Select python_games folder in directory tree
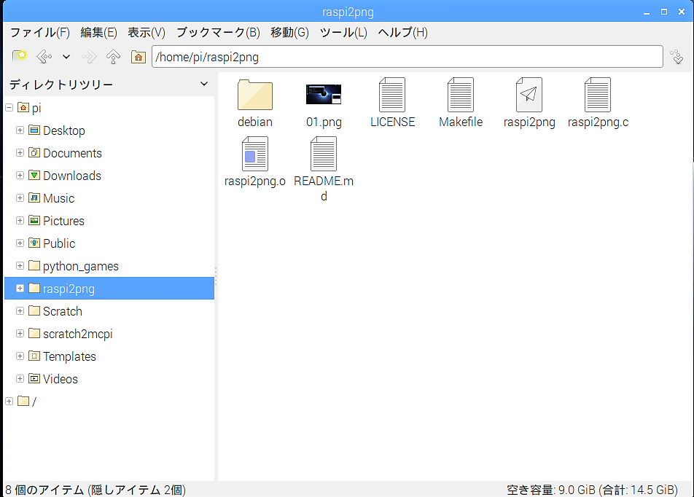The width and height of the screenshot is (694, 497). (x=74, y=266)
